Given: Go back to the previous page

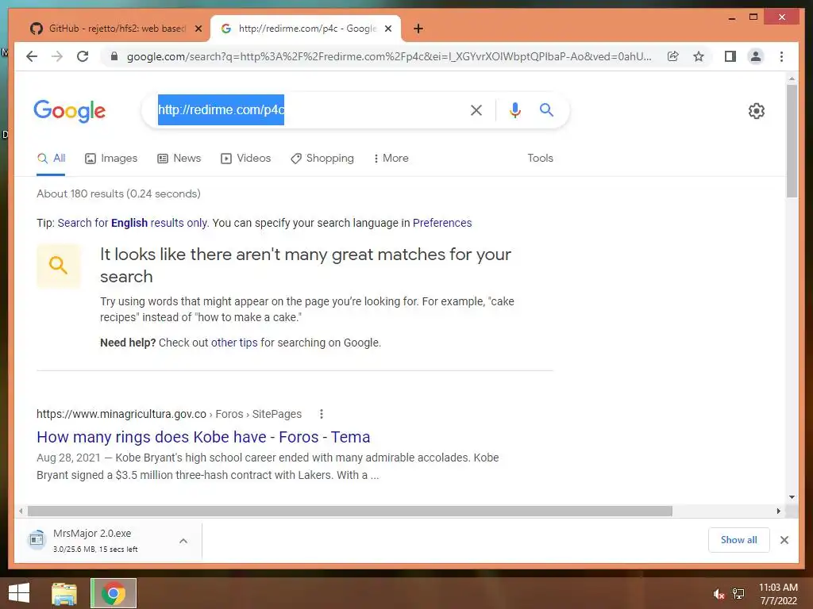Looking at the screenshot, I should click(32, 56).
